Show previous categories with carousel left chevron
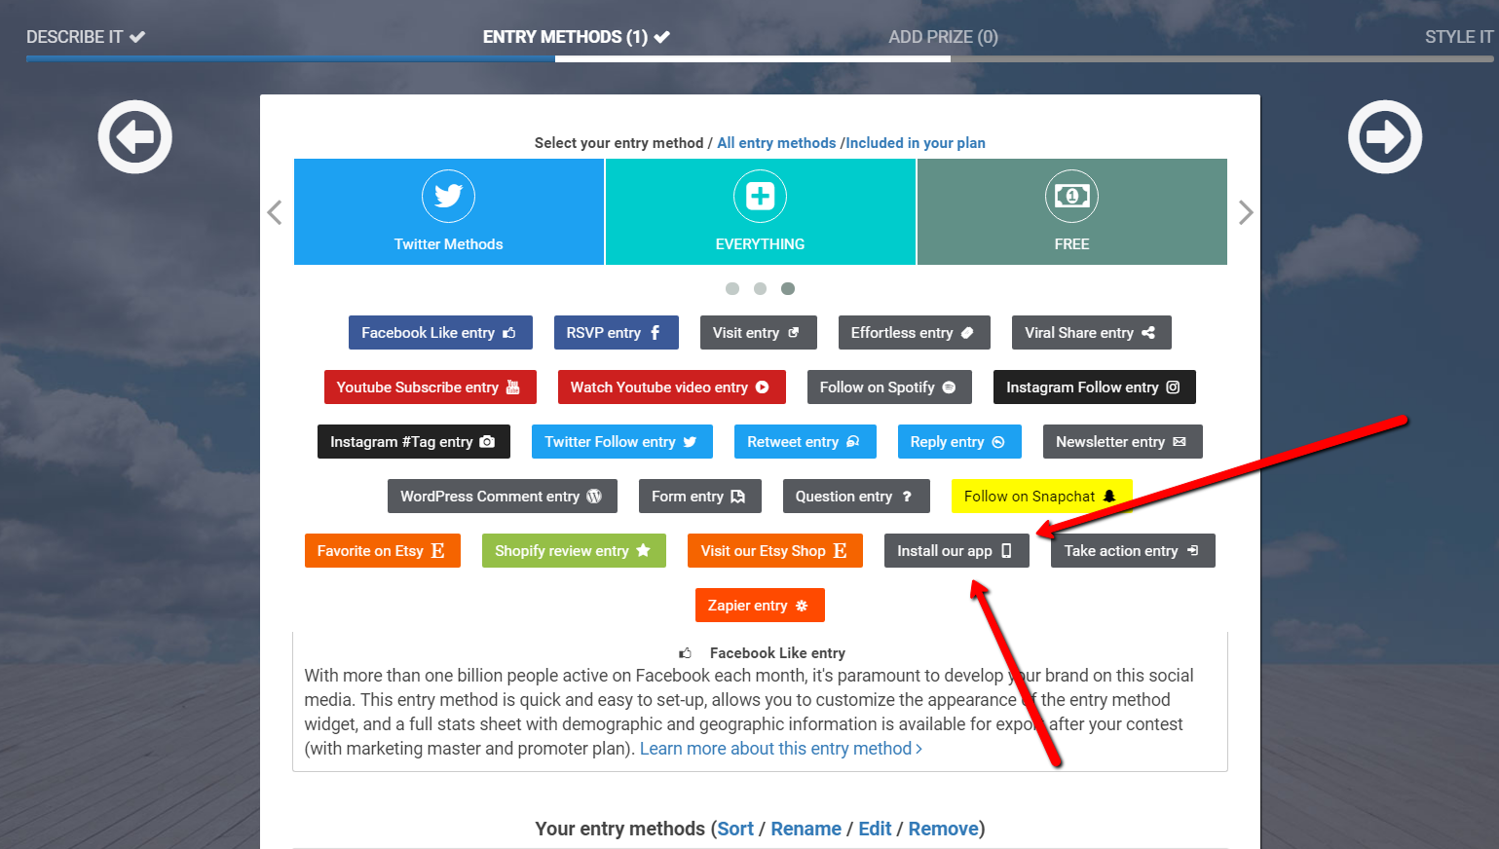1499x849 pixels. click(x=275, y=212)
